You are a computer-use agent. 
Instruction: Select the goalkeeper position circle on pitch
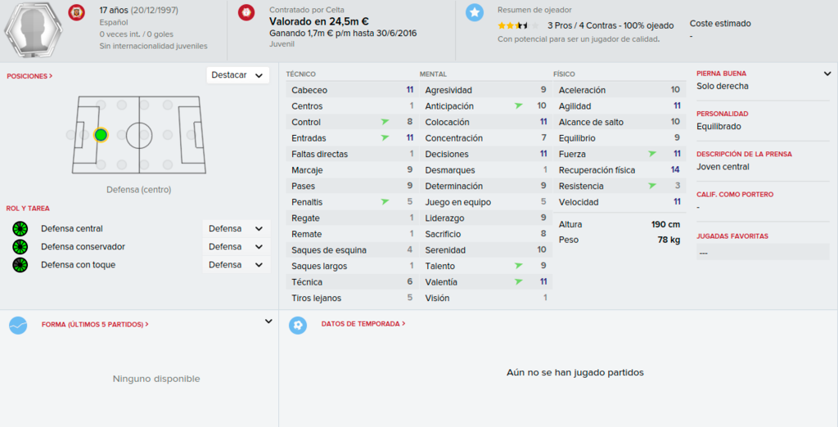[x=71, y=135]
